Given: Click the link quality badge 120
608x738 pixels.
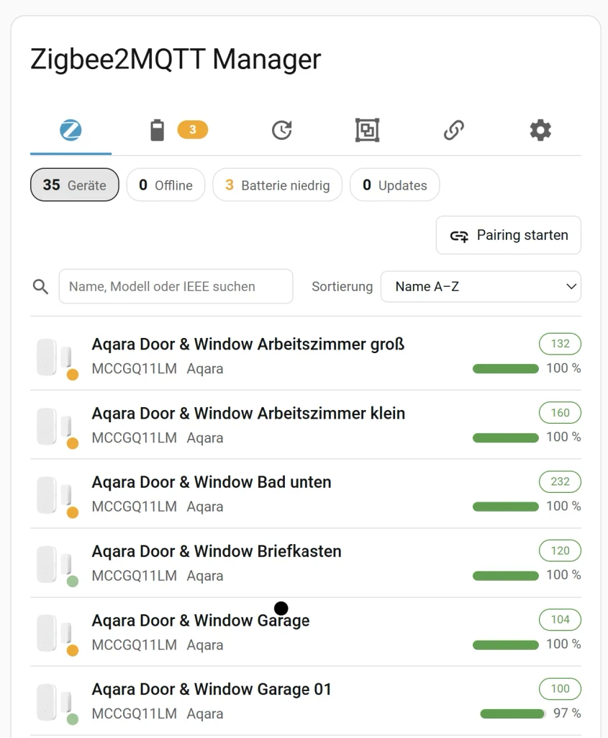Looking at the screenshot, I should click(x=560, y=551).
